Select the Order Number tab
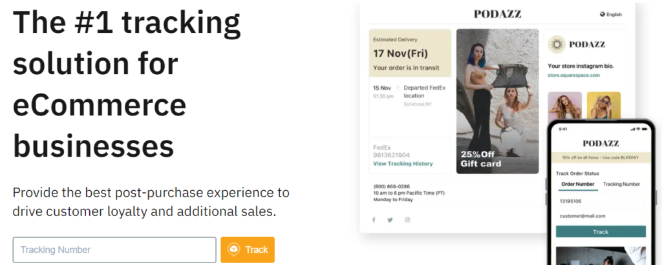The image size is (662, 265). (577, 184)
